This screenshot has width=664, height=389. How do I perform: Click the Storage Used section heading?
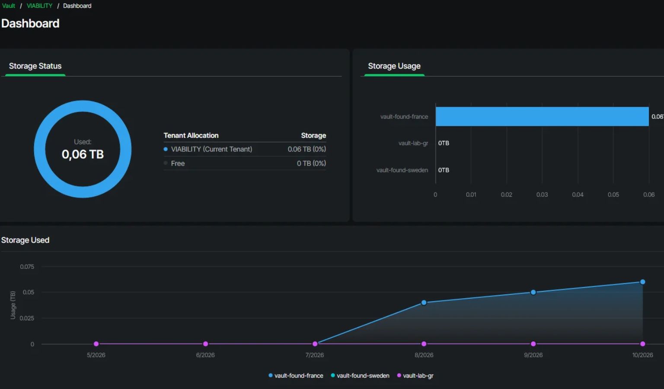click(x=25, y=240)
